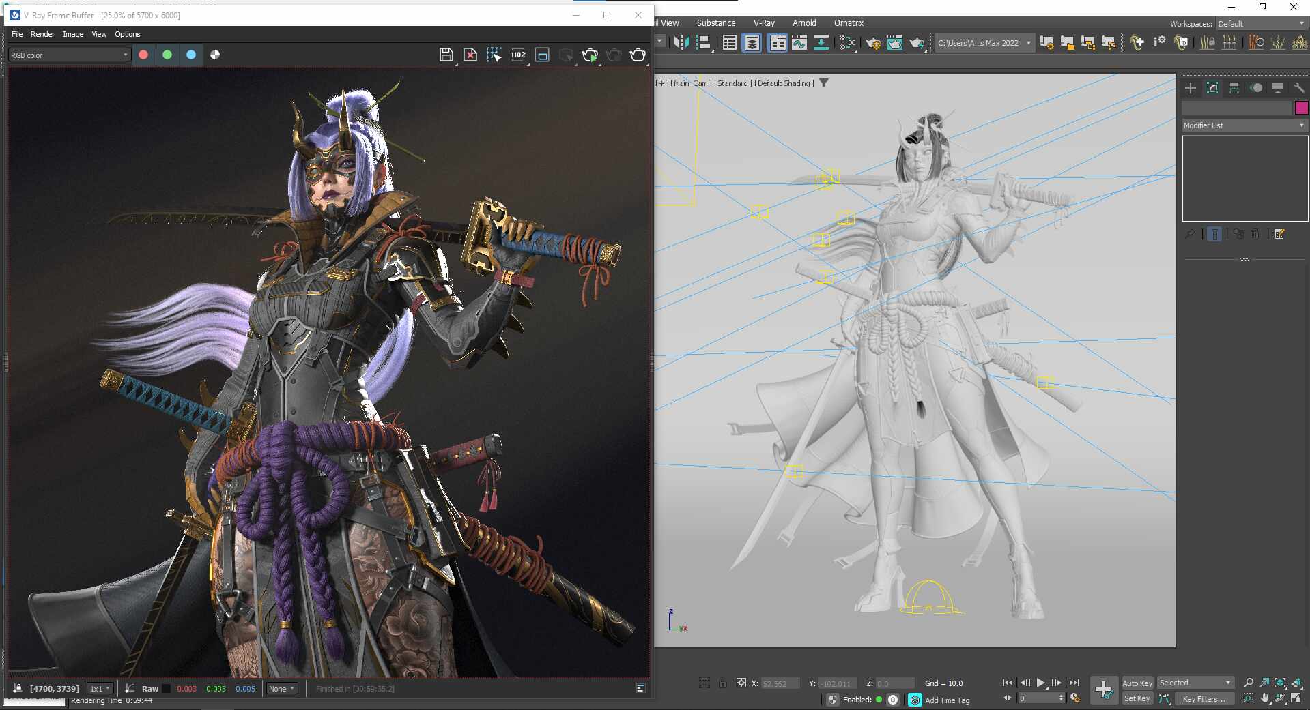Viewport: 1310px width, 710px height.
Task: Toggle Auto Key mode
Action: click(x=1137, y=683)
